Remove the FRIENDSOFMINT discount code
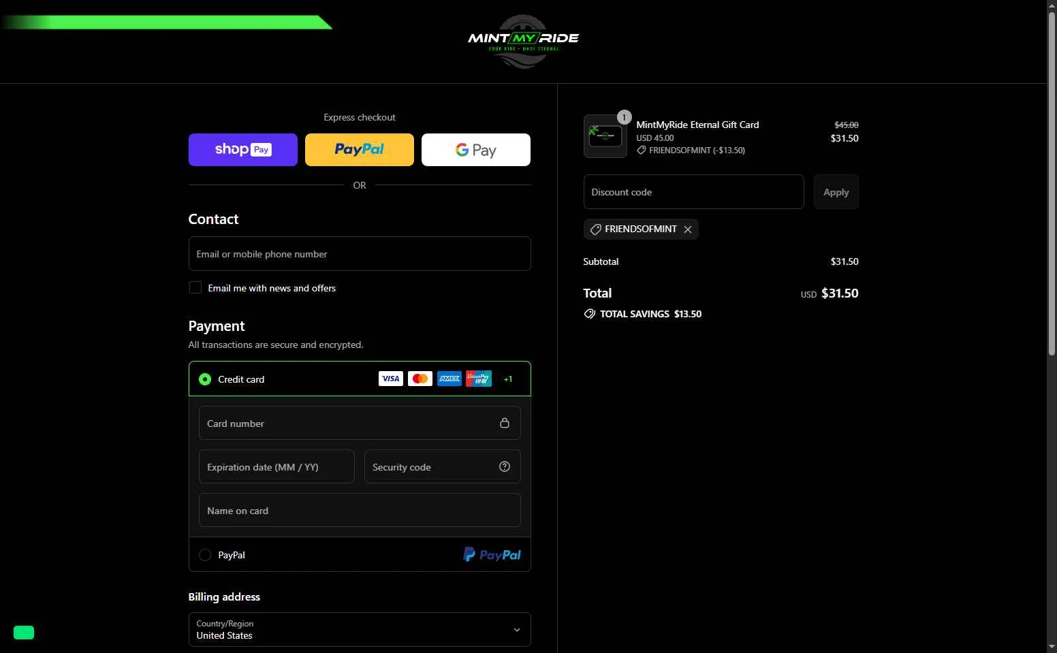1057x653 pixels. click(x=688, y=229)
